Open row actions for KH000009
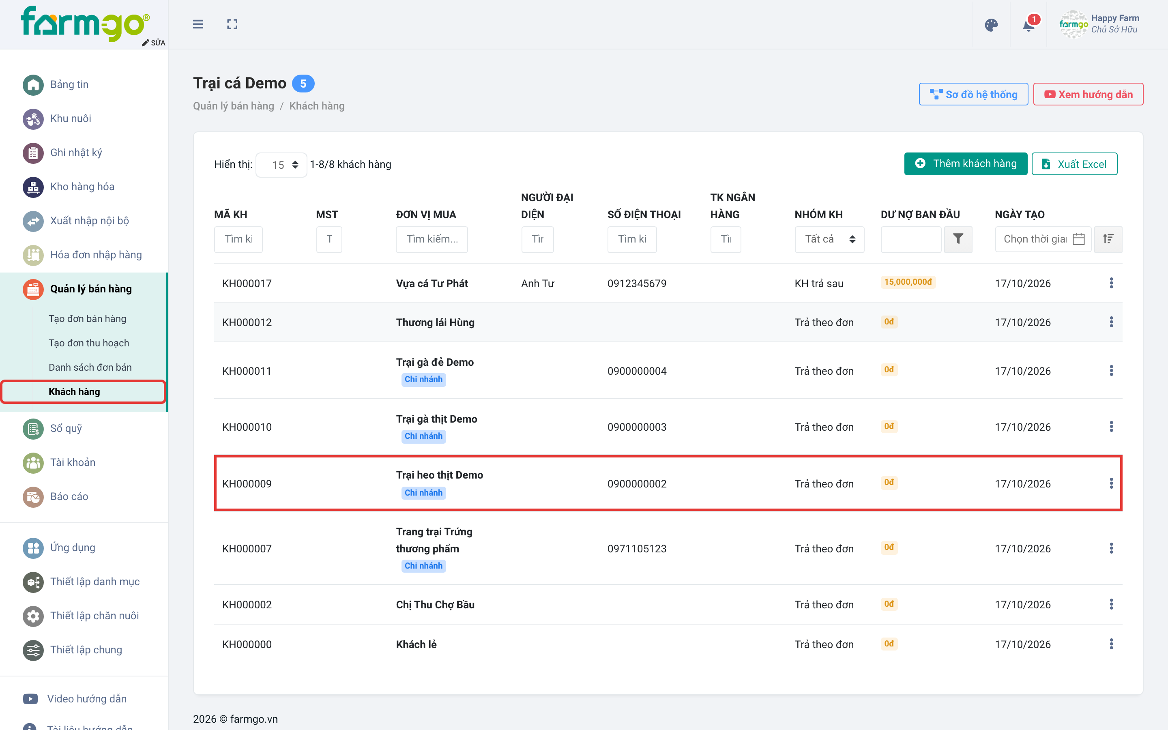The height and width of the screenshot is (730, 1168). tap(1111, 483)
